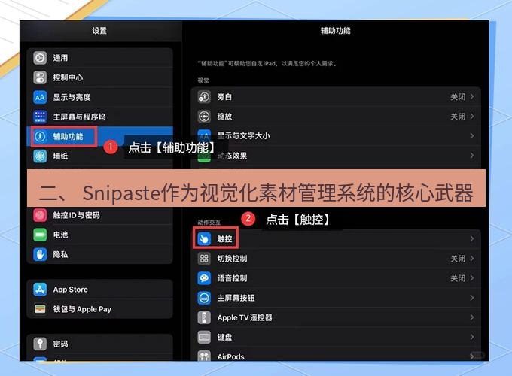Click the 键盘 label
Viewport: 512px width, 376px height.
[224, 337]
